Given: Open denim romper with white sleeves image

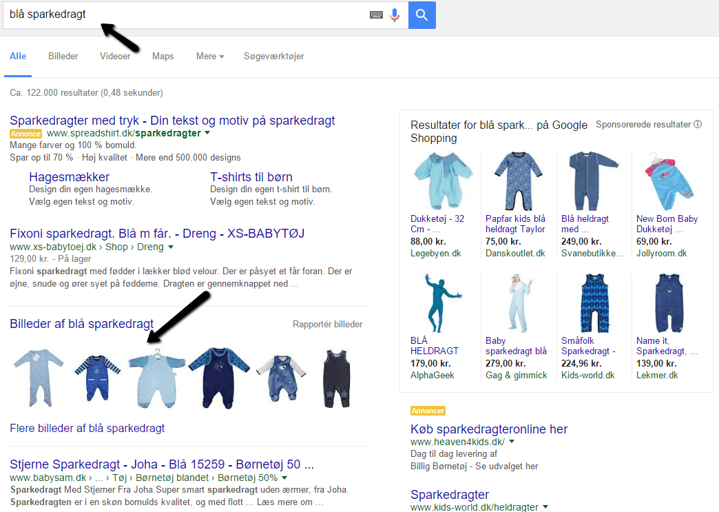Looking at the screenshot, I should pos(281,378).
